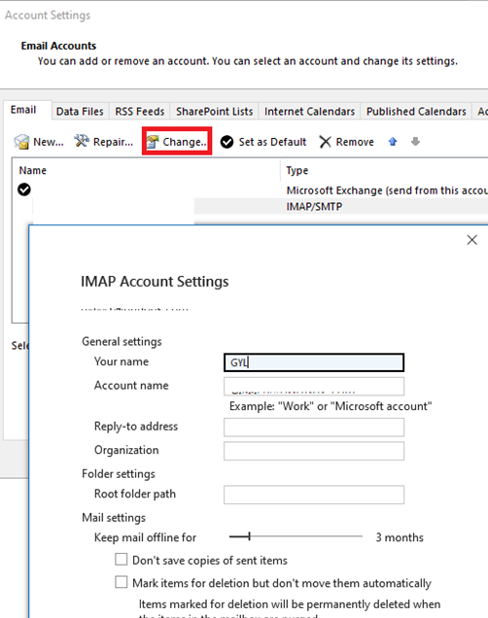The width and height of the screenshot is (488, 618).
Task: Click the Repair... button label
Action: pyautogui.click(x=113, y=142)
